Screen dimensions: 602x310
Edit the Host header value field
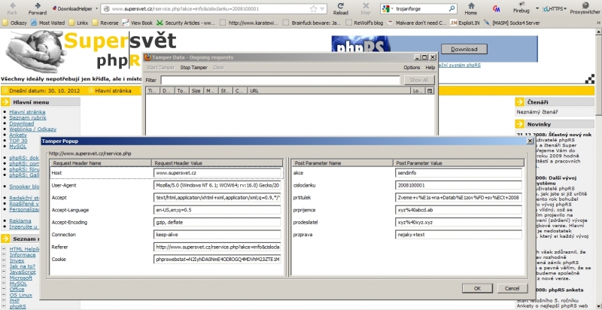coord(217,173)
